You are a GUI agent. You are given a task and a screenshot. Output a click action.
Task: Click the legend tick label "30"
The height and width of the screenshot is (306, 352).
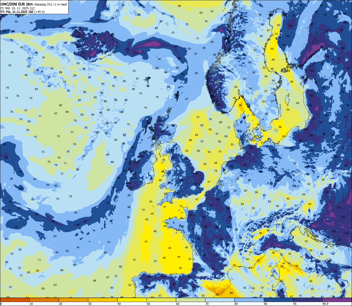coord(90,304)
